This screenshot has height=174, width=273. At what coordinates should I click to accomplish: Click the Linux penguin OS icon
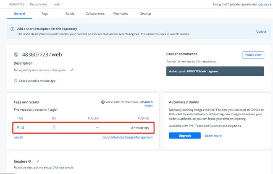(x=54, y=127)
